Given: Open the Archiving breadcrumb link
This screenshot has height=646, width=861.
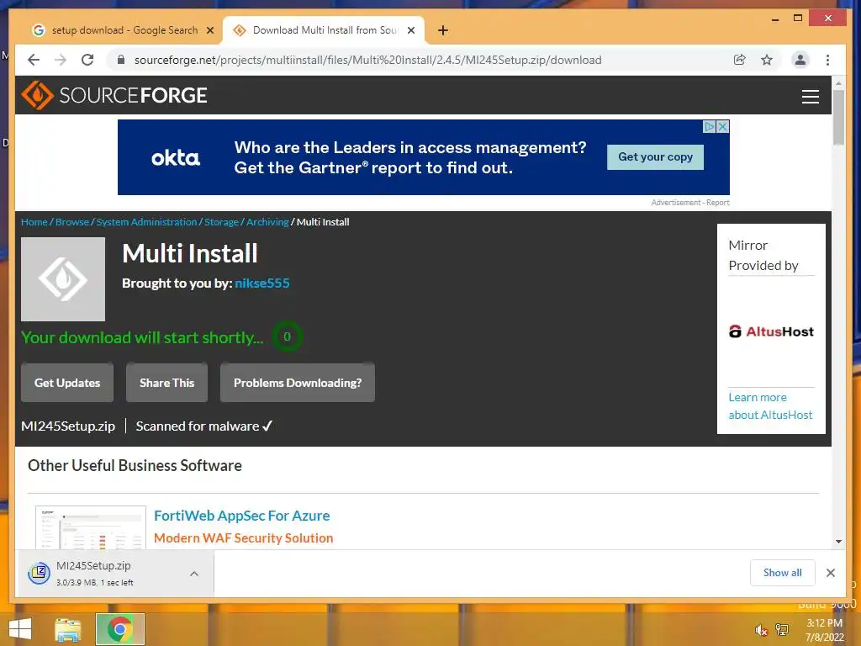Looking at the screenshot, I should click(x=267, y=222).
